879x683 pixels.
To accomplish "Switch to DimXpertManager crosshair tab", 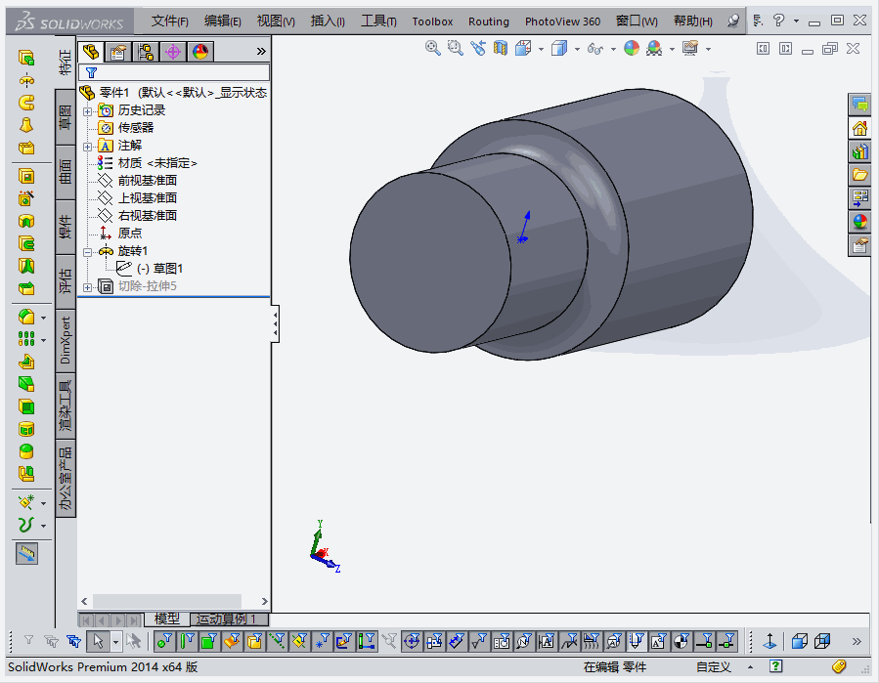I will pyautogui.click(x=173, y=52).
